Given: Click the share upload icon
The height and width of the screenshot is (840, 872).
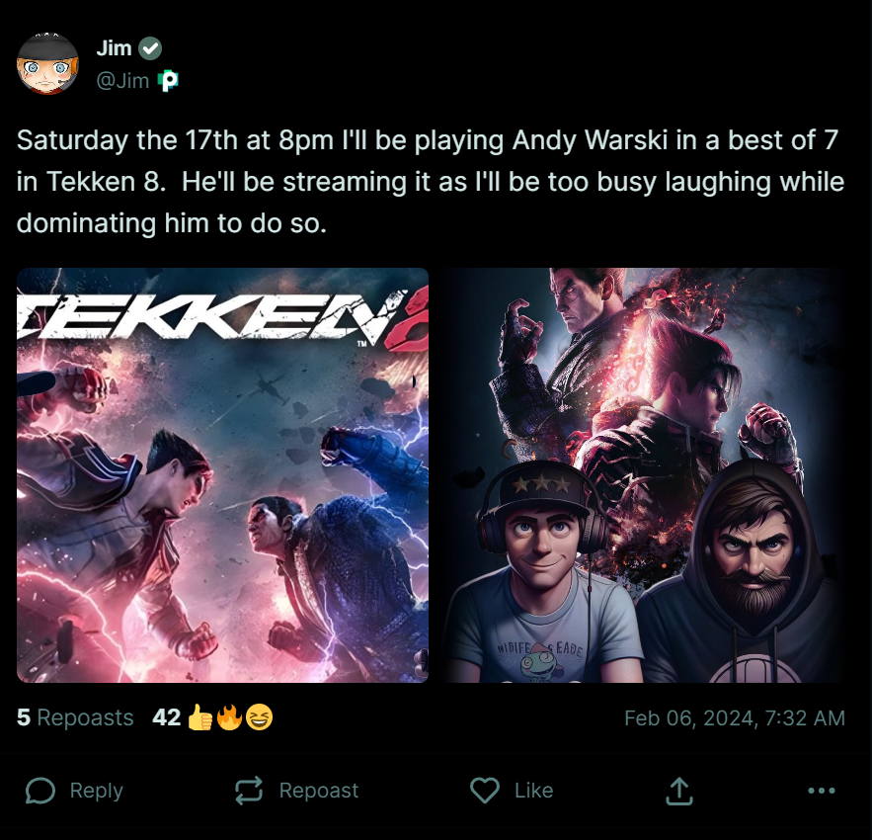Looking at the screenshot, I should 678,791.
